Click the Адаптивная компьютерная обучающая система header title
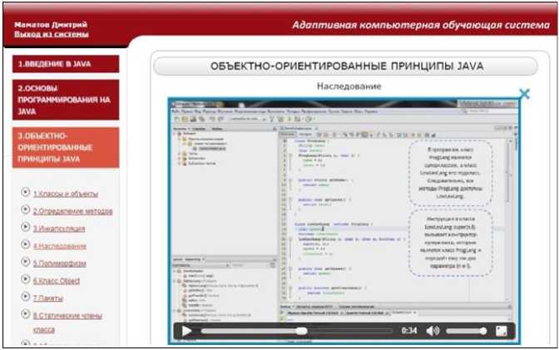 click(421, 25)
